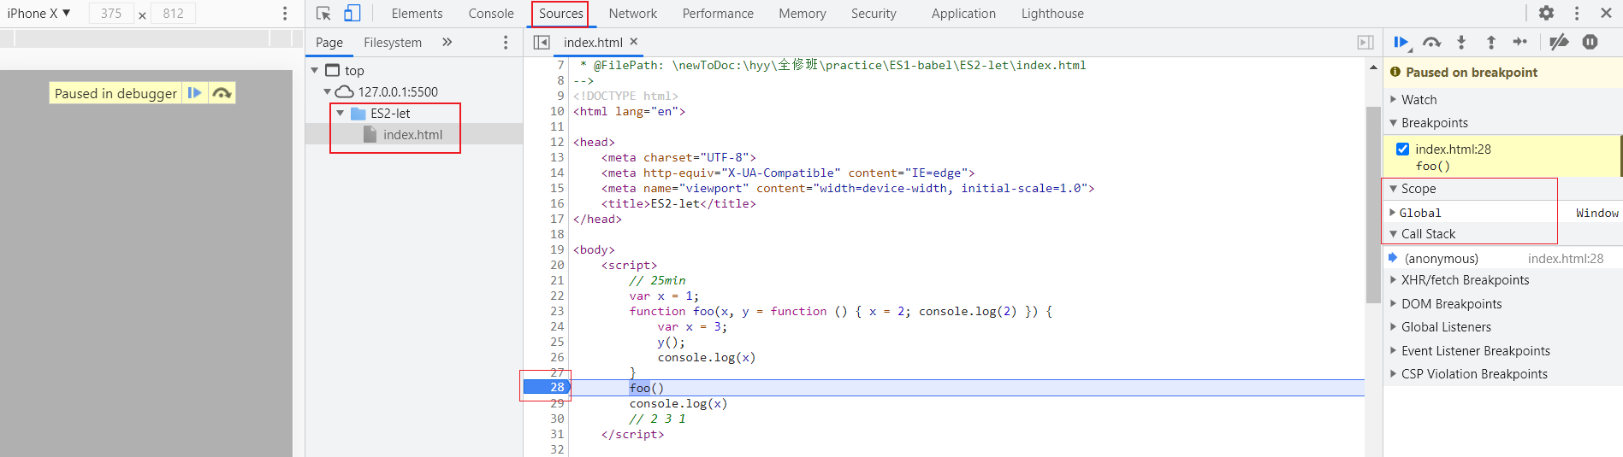Open the Performance tab

718,14
